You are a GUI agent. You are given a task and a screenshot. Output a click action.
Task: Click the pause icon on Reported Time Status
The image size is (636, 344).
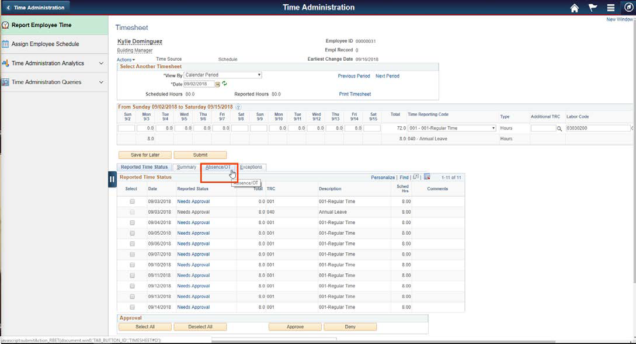point(112,179)
